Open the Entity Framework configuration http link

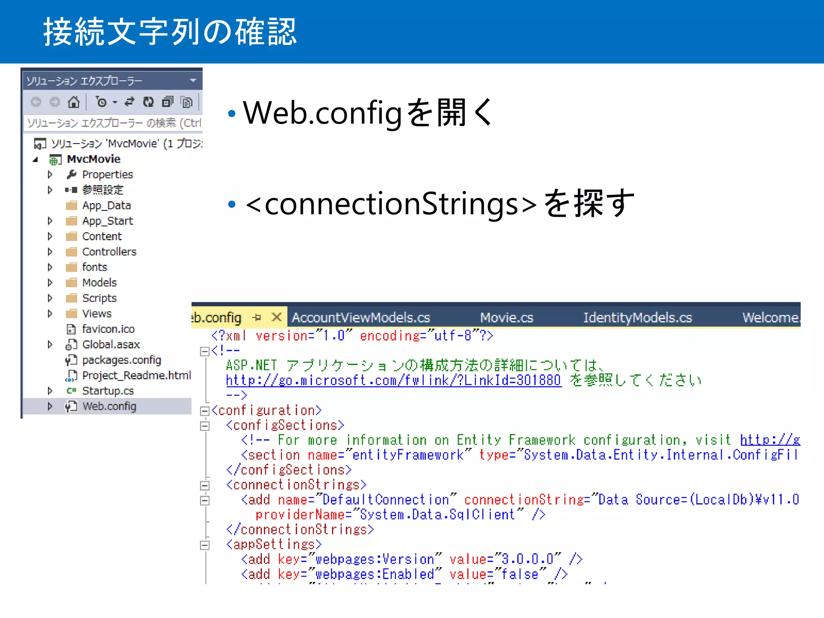[770, 440]
